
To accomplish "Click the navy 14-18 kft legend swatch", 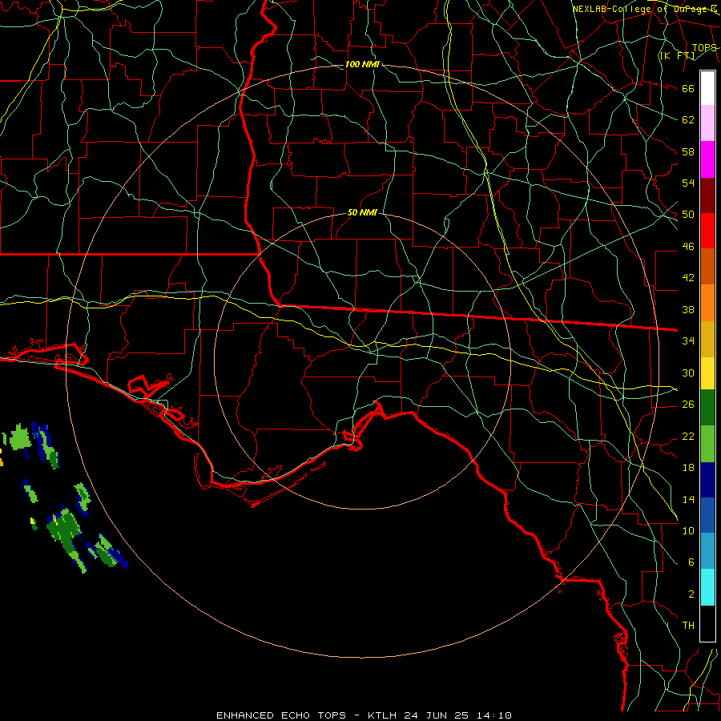I will (x=707, y=480).
